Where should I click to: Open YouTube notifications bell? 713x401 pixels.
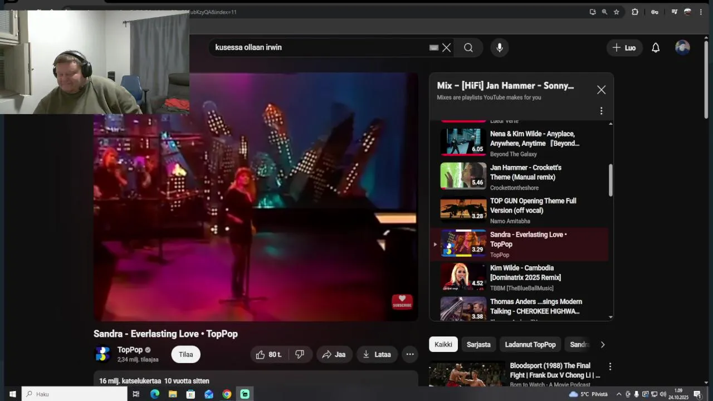click(656, 48)
